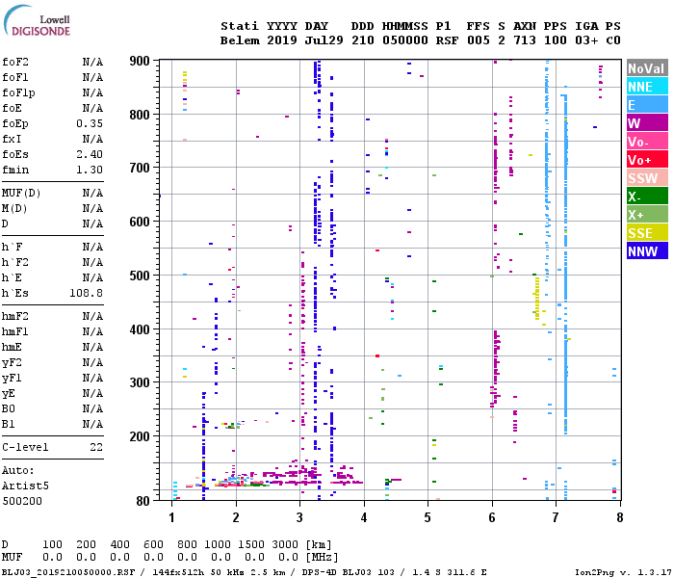The height and width of the screenshot is (578, 674).
Task: Click the h`F parameter label
Action: (12, 247)
